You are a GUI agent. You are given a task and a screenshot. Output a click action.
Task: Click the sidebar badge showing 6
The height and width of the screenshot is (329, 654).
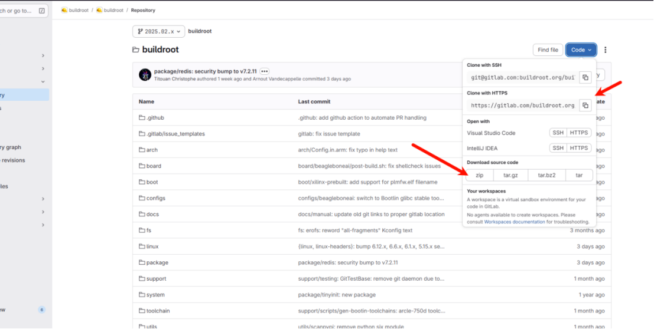(x=41, y=310)
